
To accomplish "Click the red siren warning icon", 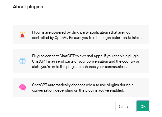I will [x=22, y=35].
